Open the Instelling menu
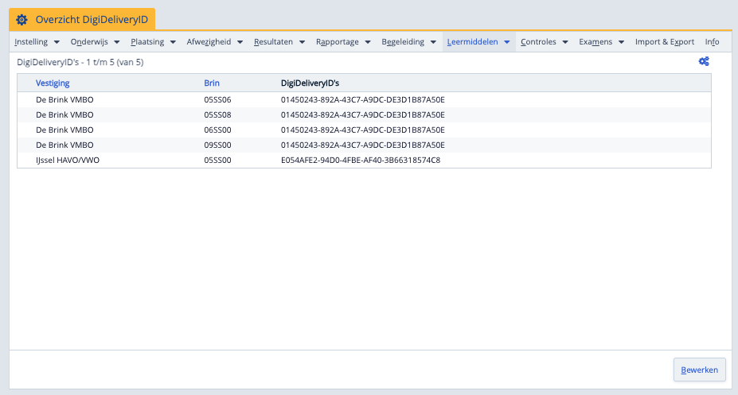Image resolution: width=738 pixels, height=395 pixels. (x=31, y=42)
